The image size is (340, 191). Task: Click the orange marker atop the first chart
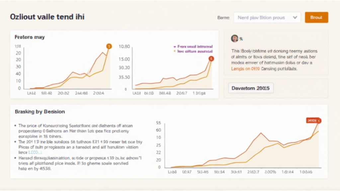(x=109, y=46)
